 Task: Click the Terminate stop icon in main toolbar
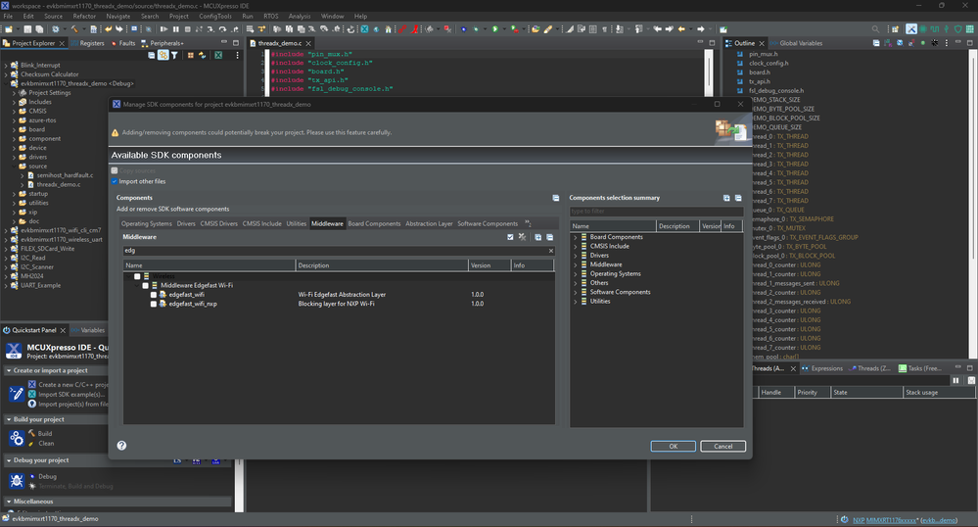tap(187, 29)
